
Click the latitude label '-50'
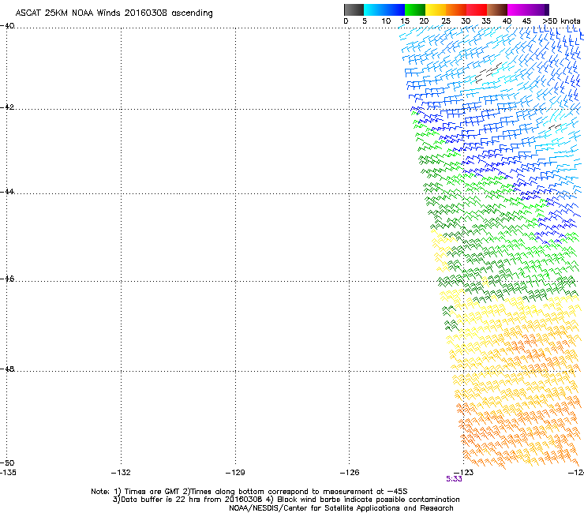7,462
